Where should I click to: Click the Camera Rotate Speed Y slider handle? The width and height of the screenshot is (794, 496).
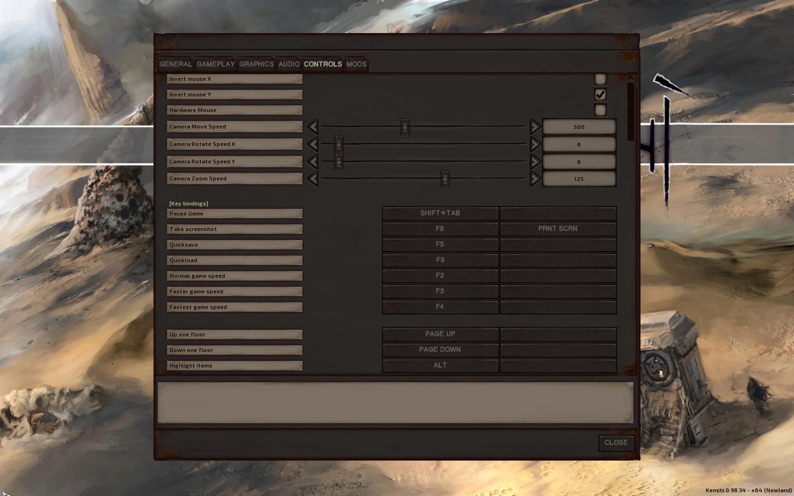tap(338, 162)
